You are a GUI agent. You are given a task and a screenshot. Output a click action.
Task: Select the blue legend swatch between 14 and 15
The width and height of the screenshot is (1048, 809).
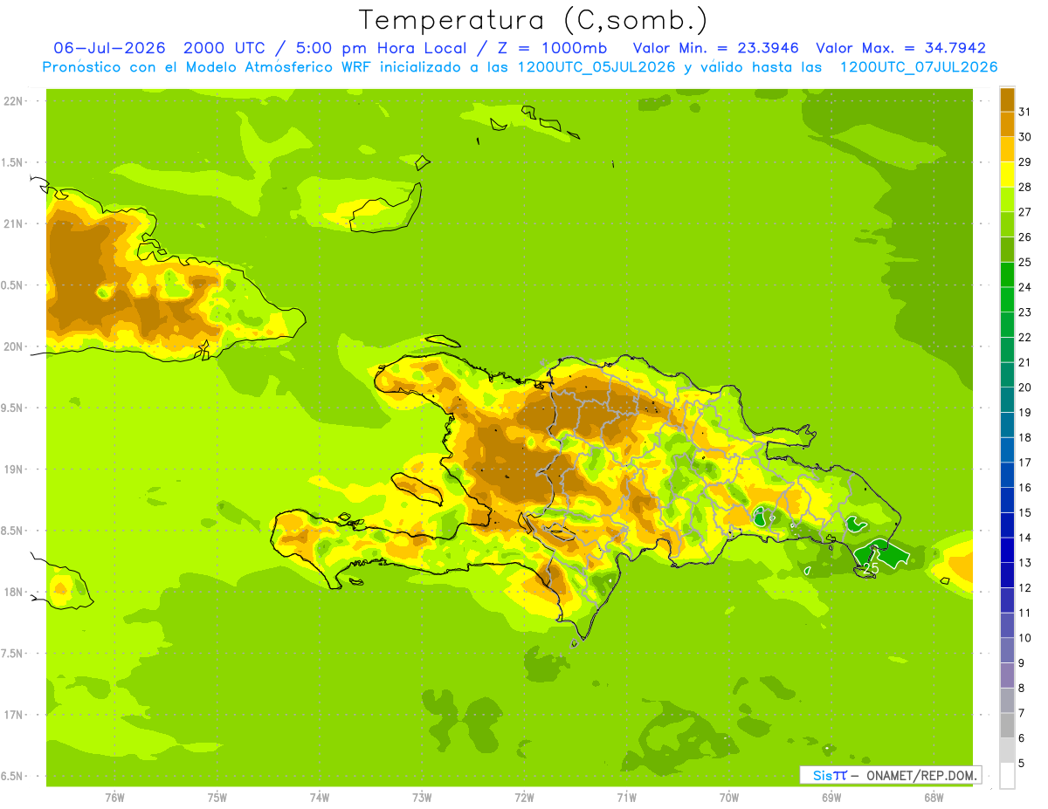click(x=1007, y=524)
